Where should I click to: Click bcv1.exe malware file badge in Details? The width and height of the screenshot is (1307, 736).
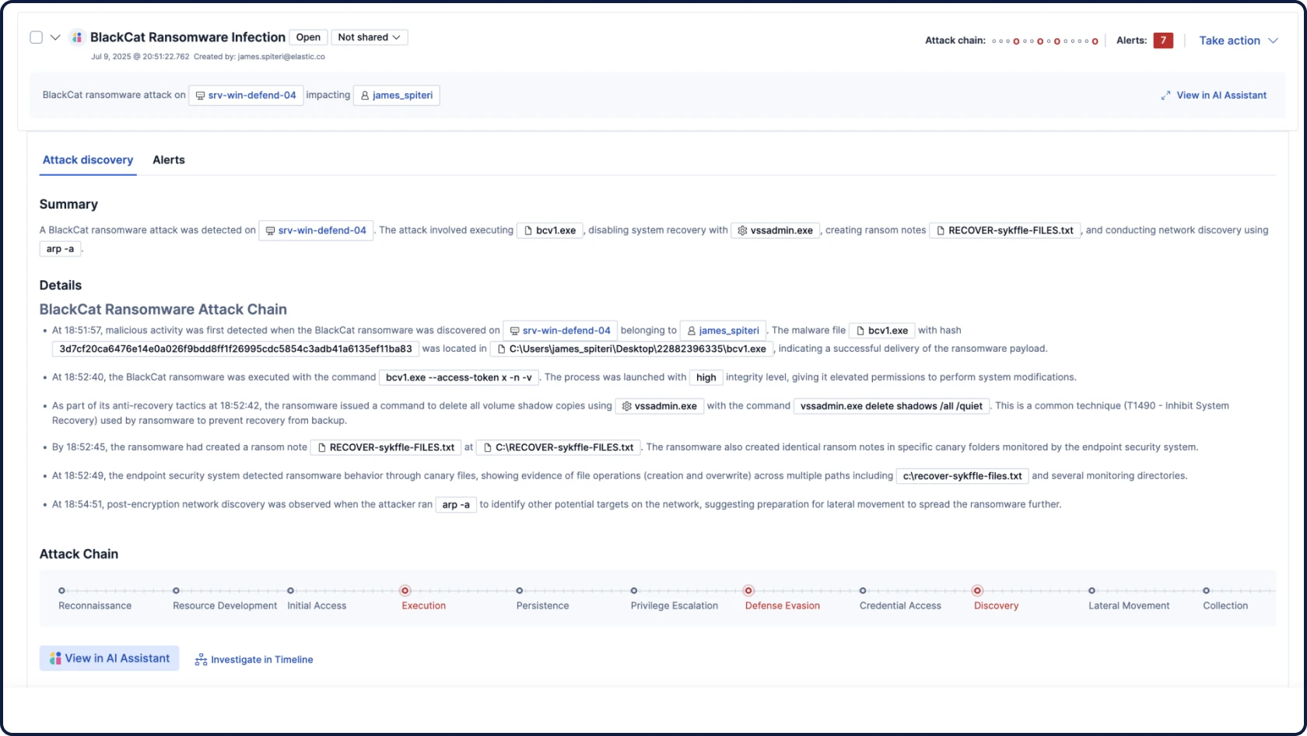882,331
